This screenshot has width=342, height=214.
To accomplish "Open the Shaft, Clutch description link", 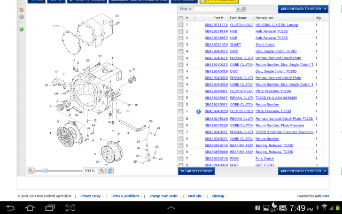I will (265, 45).
